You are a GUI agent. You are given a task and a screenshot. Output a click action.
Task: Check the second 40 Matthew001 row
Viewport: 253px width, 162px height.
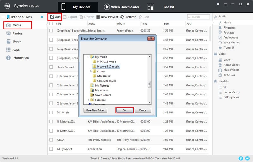51,131
